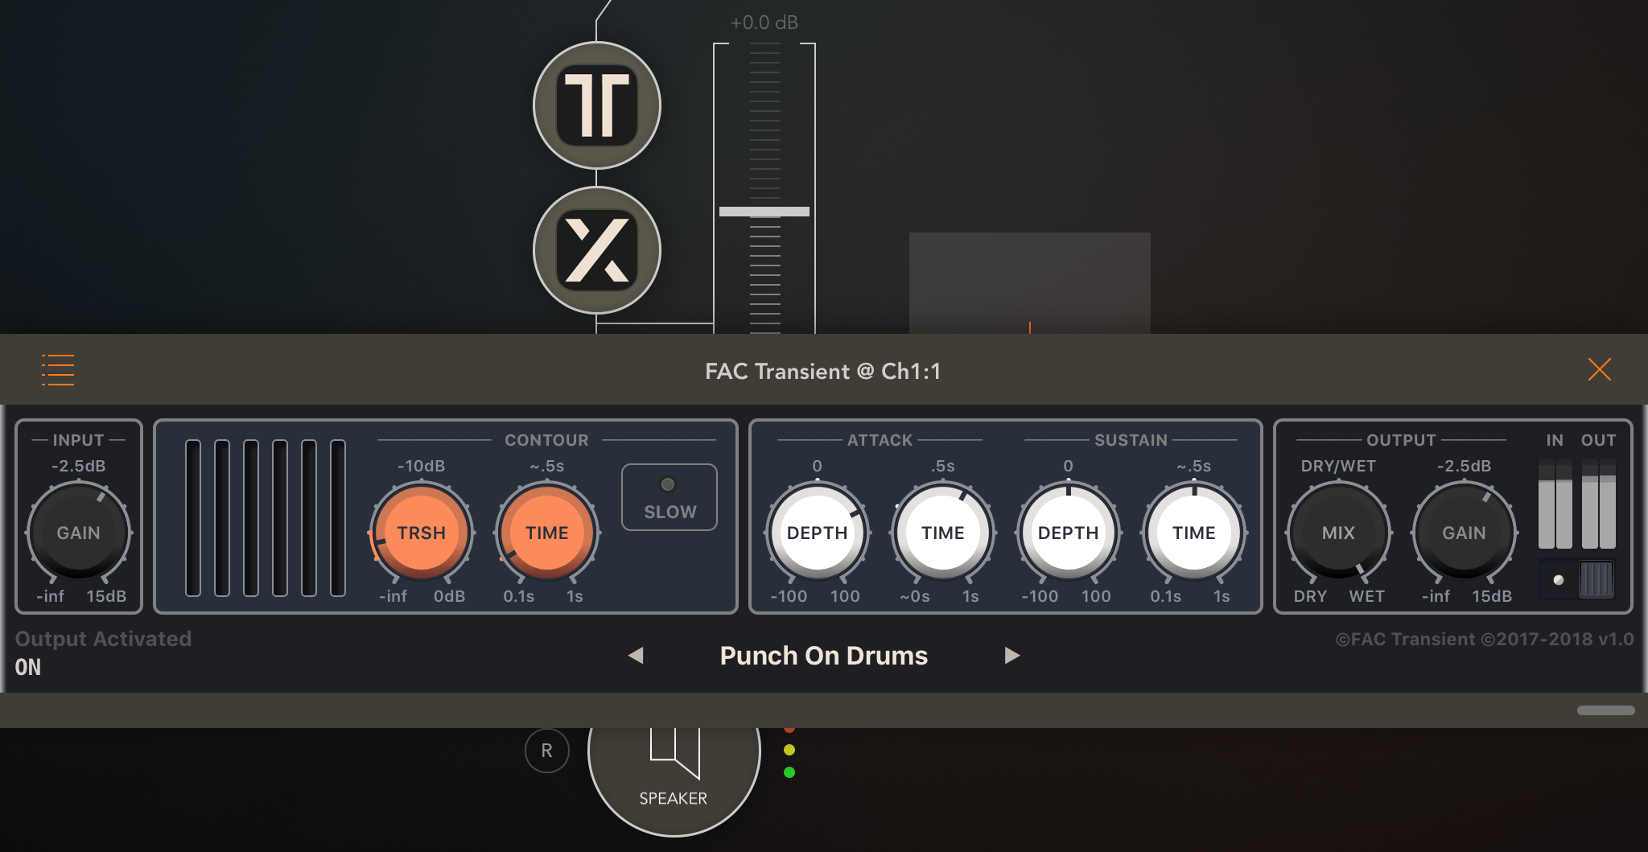
Task: Click the OUTPUT GAIN knob
Action: 1465,533
